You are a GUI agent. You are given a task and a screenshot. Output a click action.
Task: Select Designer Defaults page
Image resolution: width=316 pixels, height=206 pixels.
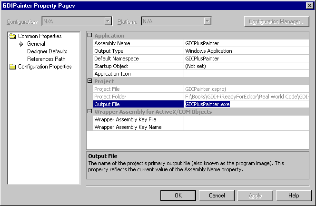point(47,51)
